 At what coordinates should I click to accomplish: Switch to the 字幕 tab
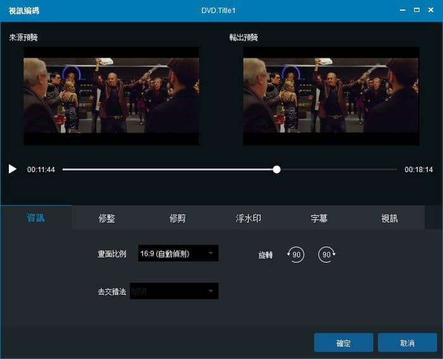click(x=319, y=218)
